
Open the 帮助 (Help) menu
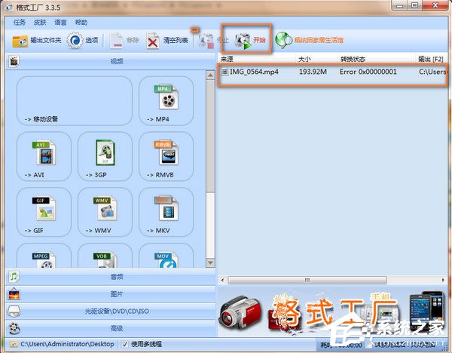point(81,22)
